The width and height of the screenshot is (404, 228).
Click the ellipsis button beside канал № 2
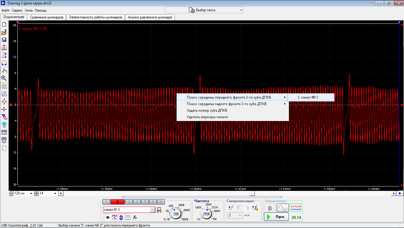pos(152,210)
